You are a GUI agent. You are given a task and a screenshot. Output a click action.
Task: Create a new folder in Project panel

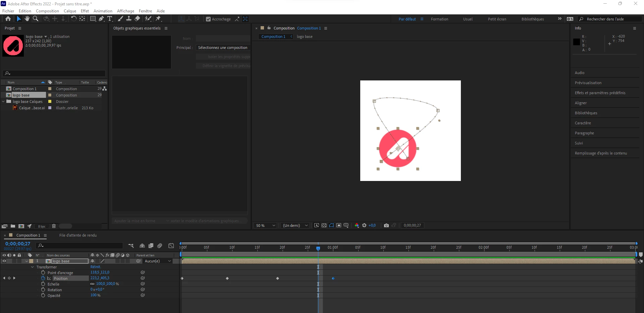pos(13,226)
